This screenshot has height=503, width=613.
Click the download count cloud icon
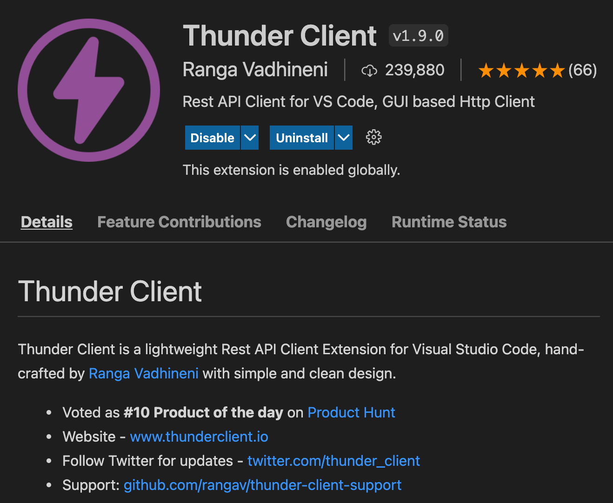(x=369, y=71)
